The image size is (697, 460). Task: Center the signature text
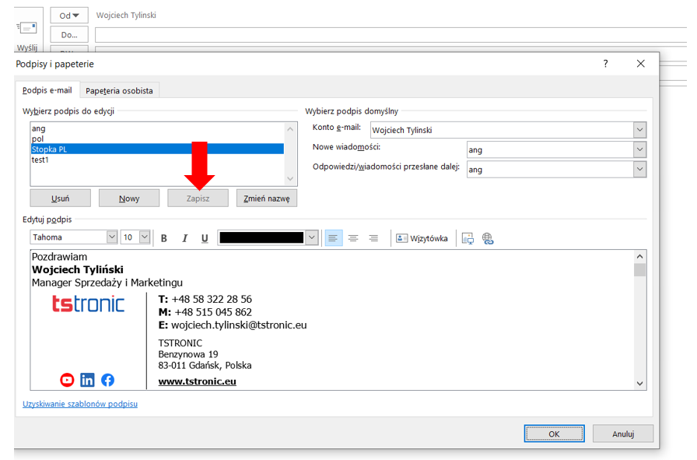point(353,238)
